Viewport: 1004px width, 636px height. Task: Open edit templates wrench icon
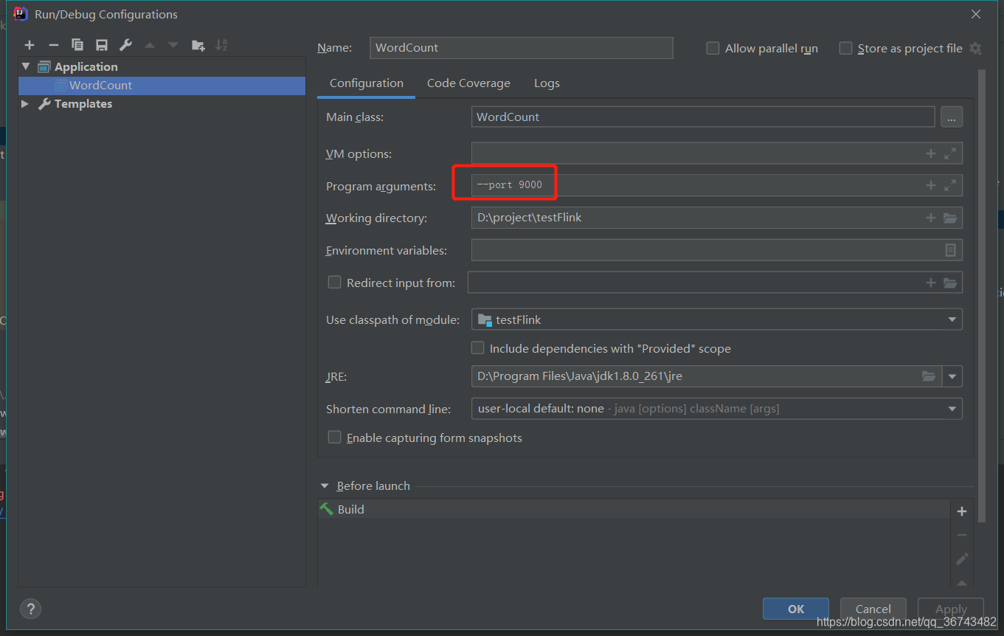click(125, 45)
